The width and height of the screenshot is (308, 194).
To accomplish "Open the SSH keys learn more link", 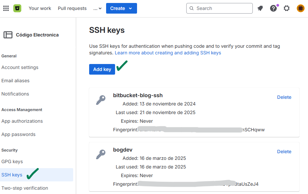I will 168,53.
